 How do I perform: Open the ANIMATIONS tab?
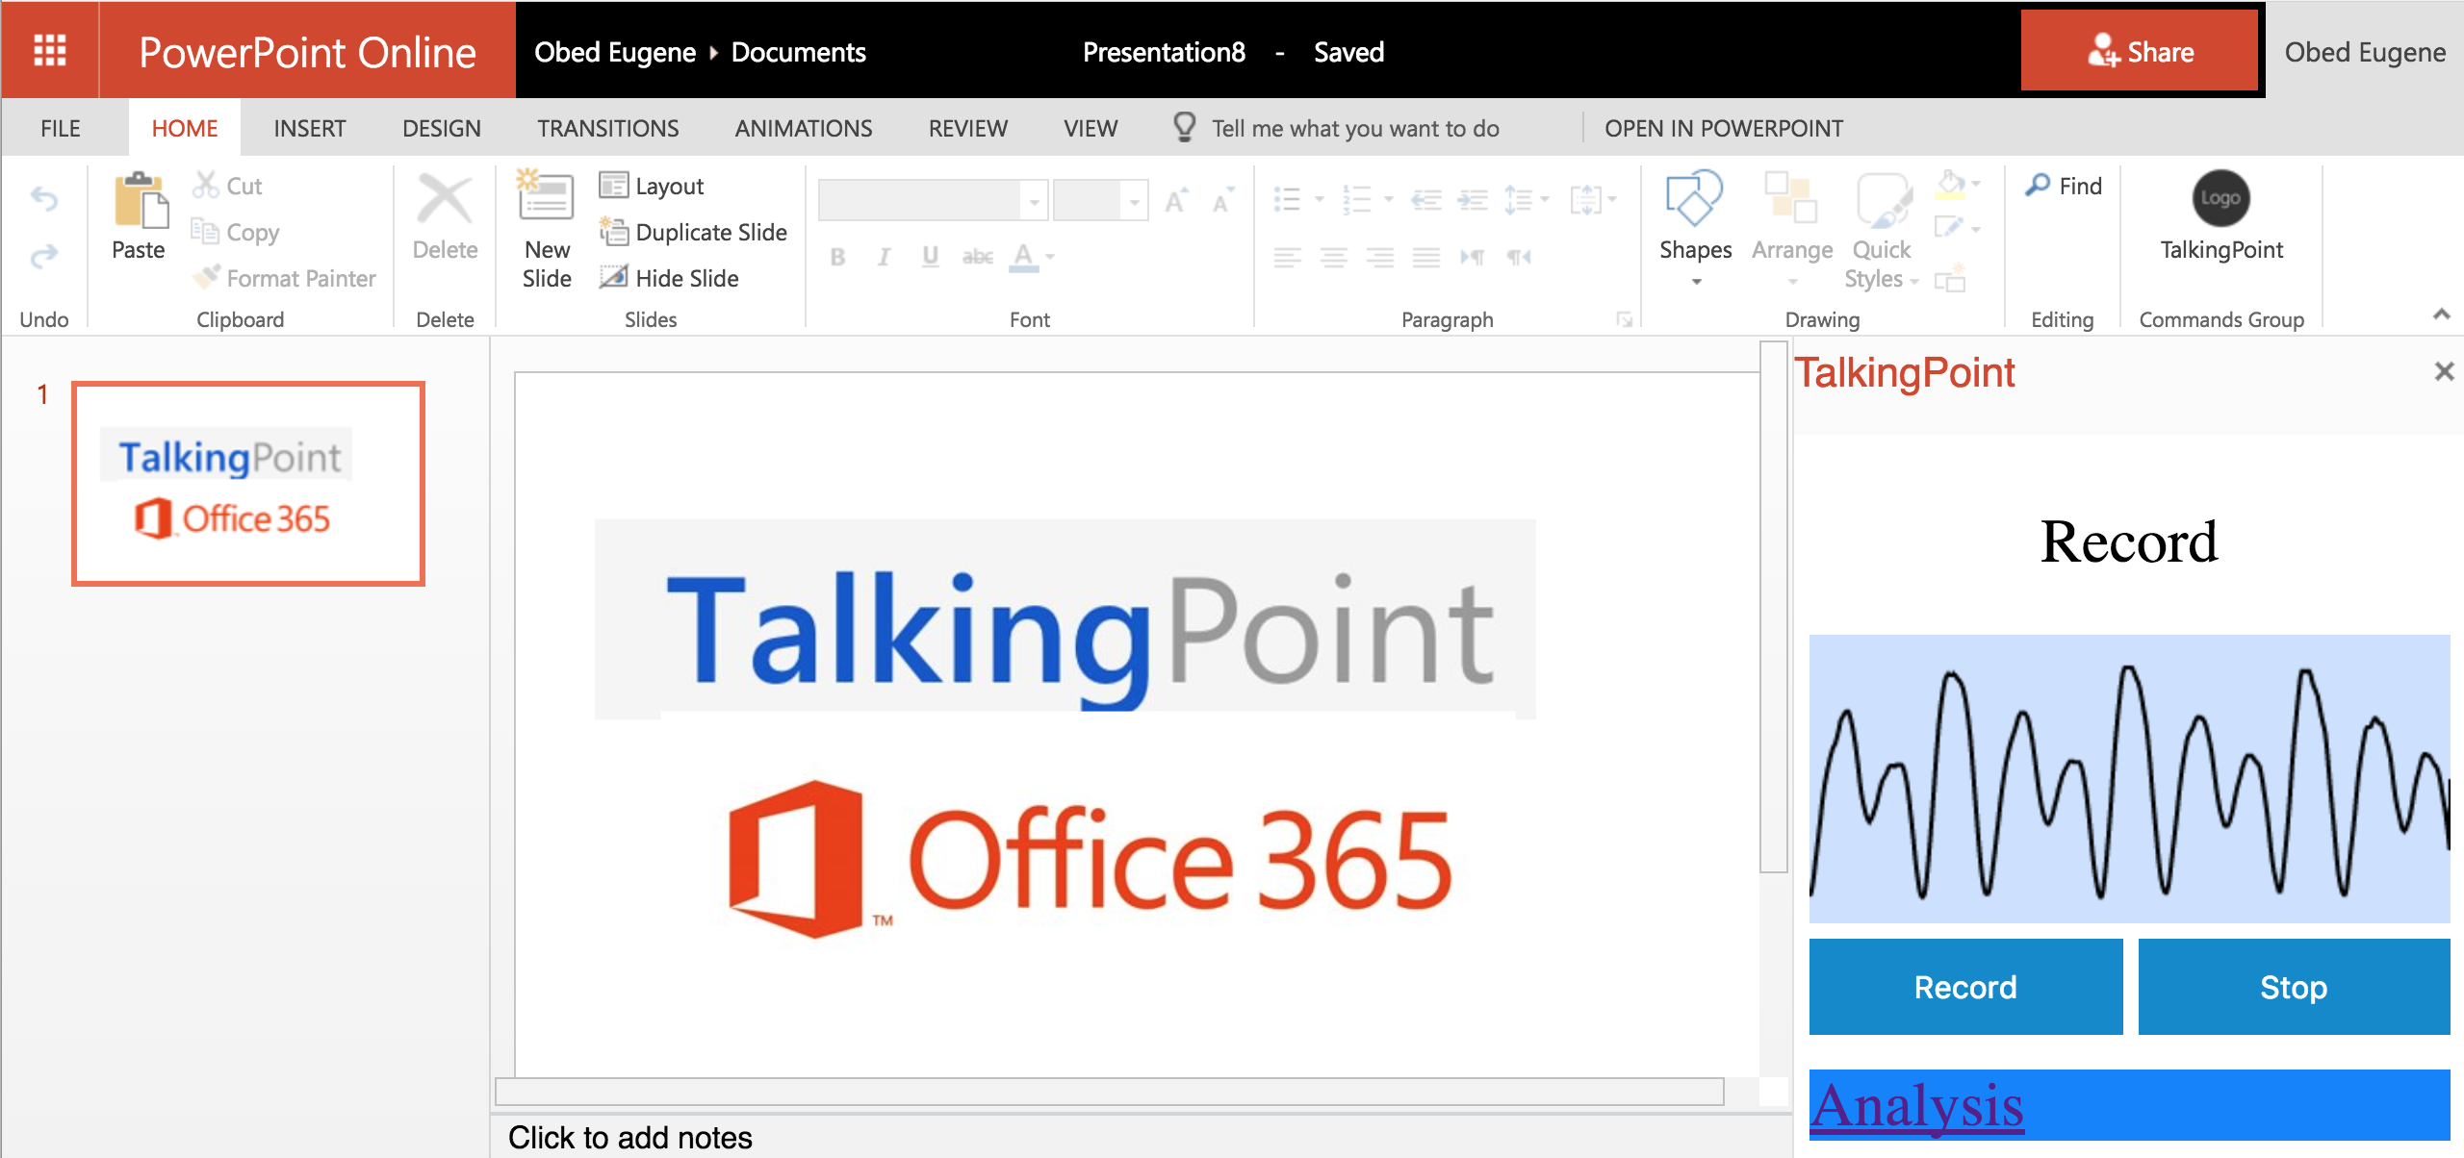point(803,128)
